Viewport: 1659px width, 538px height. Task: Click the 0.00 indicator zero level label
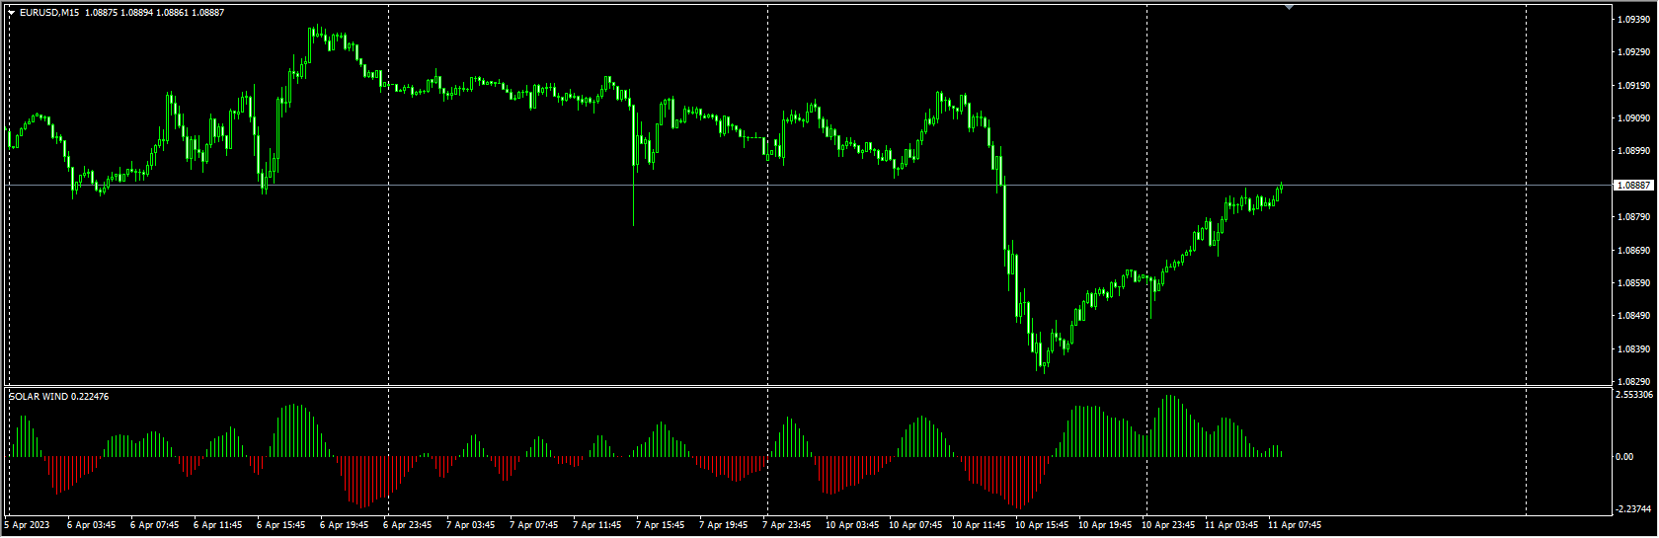click(x=1624, y=457)
